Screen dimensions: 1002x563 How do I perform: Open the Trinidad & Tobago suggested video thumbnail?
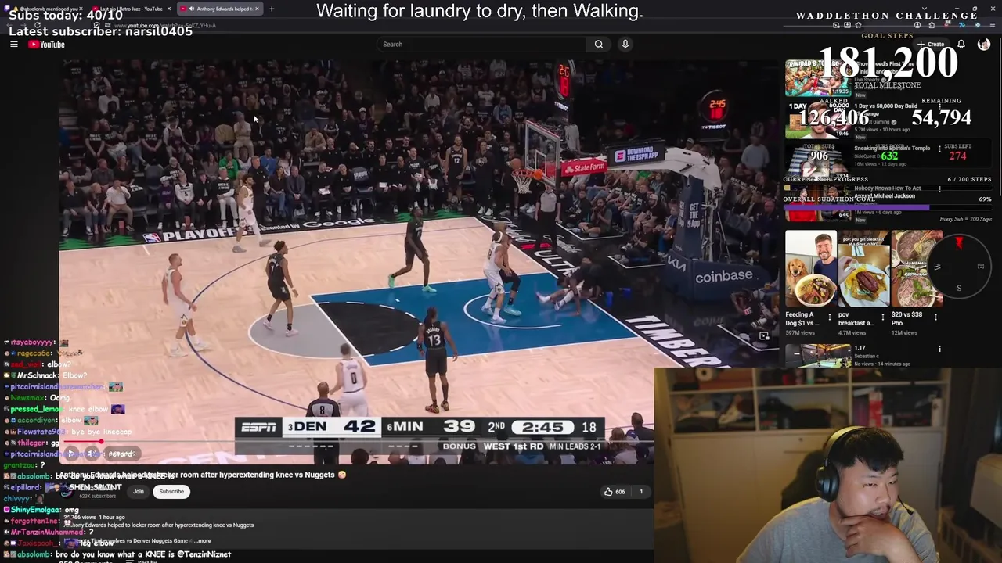click(x=818, y=77)
